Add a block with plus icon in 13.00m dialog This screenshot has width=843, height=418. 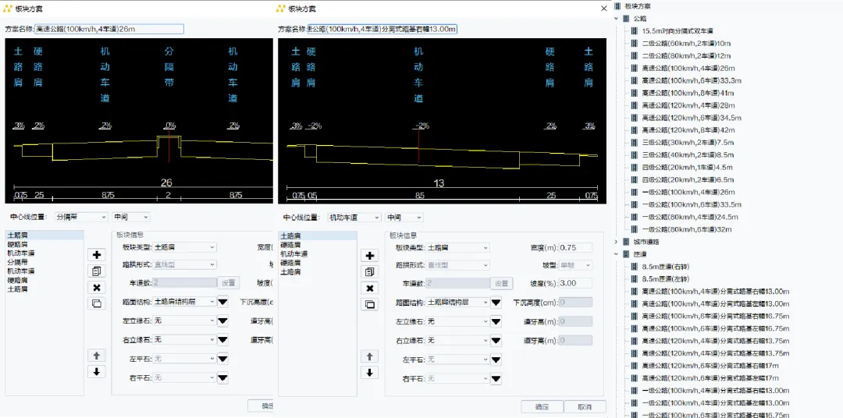[x=369, y=256]
